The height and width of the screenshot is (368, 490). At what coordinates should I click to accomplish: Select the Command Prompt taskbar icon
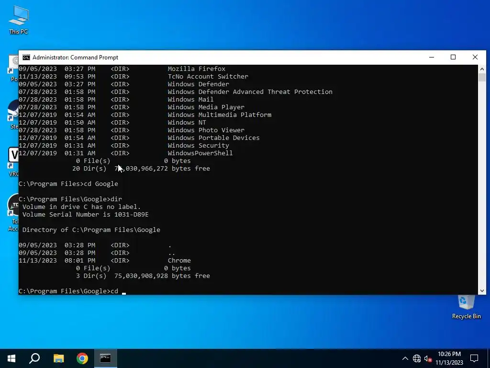(x=105, y=358)
